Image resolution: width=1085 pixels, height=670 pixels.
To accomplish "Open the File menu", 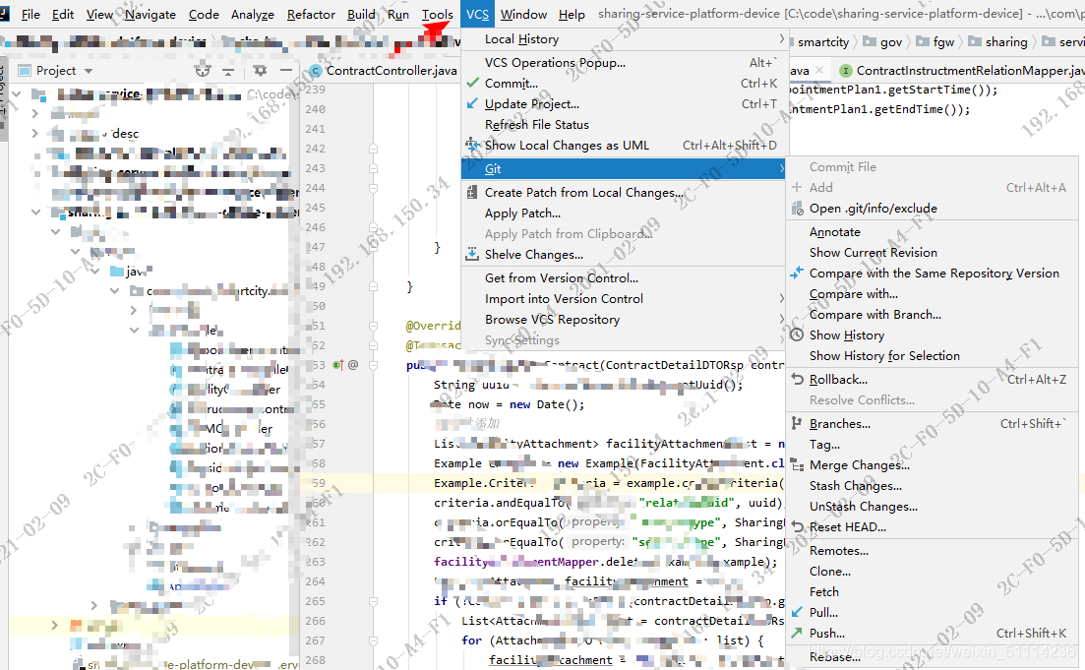I will (30, 14).
